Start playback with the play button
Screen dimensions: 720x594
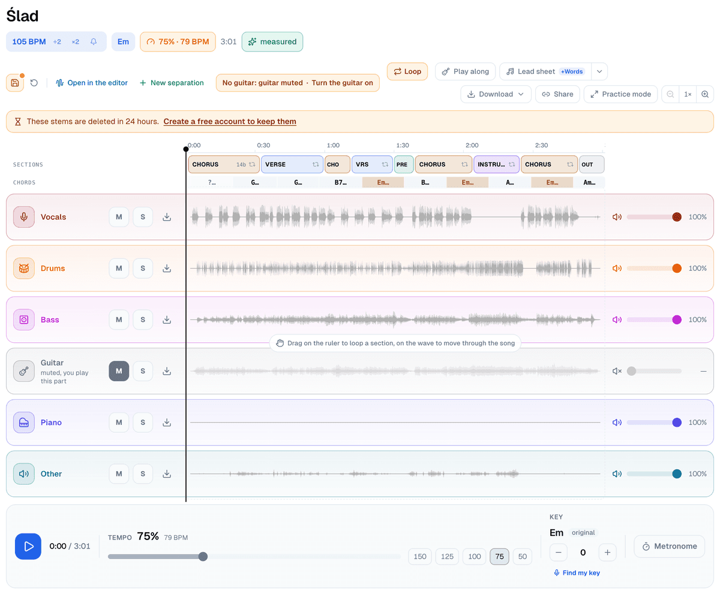28,547
